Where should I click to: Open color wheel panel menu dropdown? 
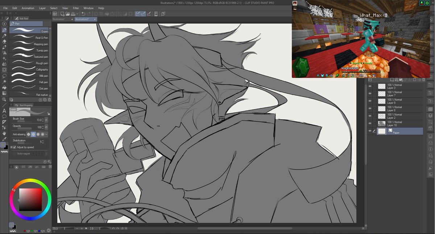pyautogui.click(x=50, y=166)
